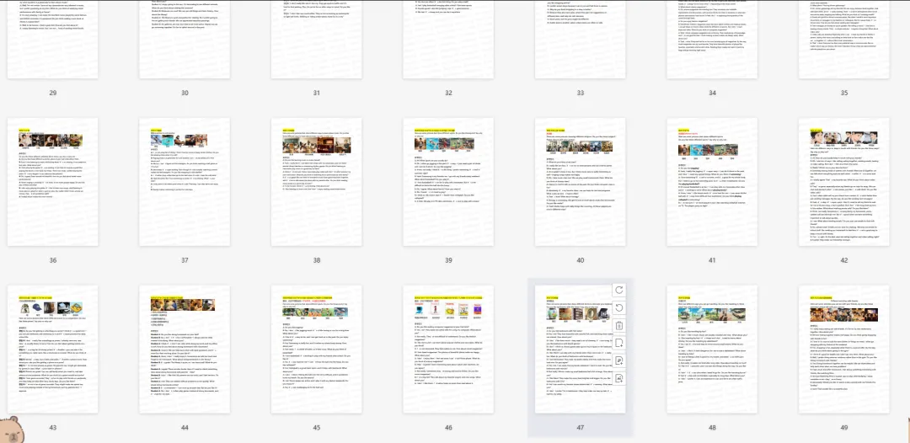Click page number label 30
The height and width of the screenshot is (443, 910).
(x=185, y=93)
